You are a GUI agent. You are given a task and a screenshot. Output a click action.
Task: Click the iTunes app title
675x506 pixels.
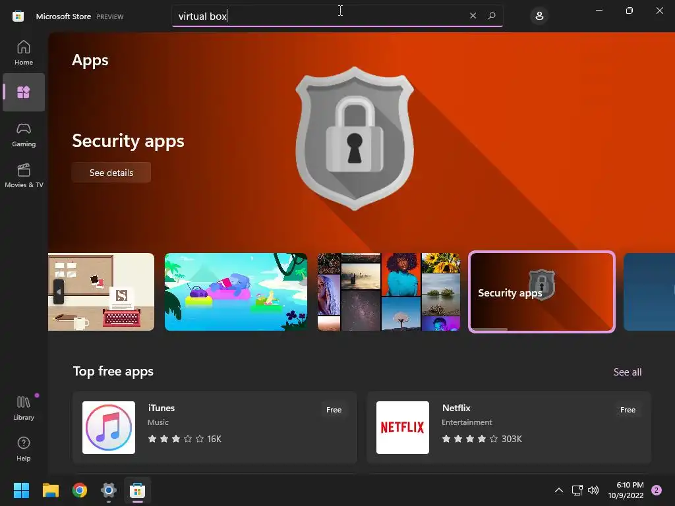161,408
